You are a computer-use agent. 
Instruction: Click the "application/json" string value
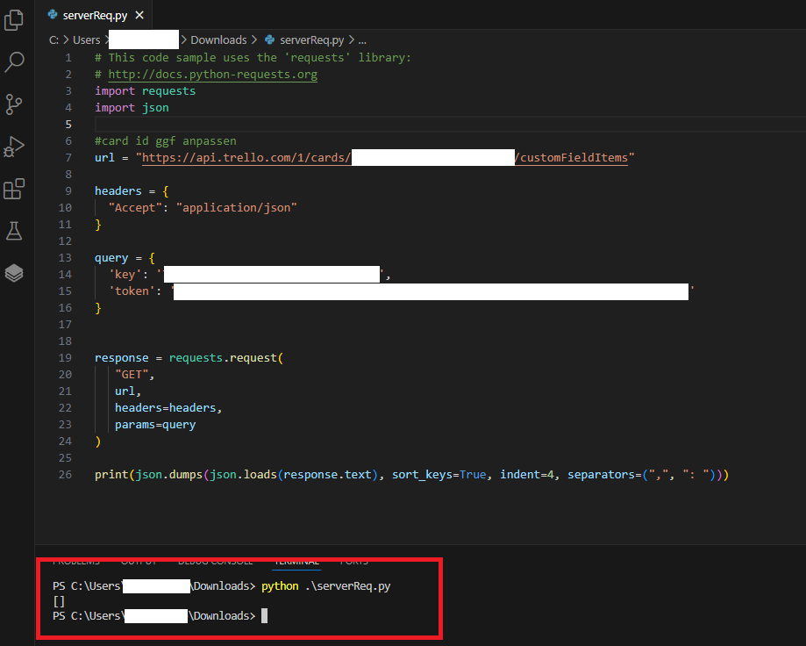[x=237, y=208]
